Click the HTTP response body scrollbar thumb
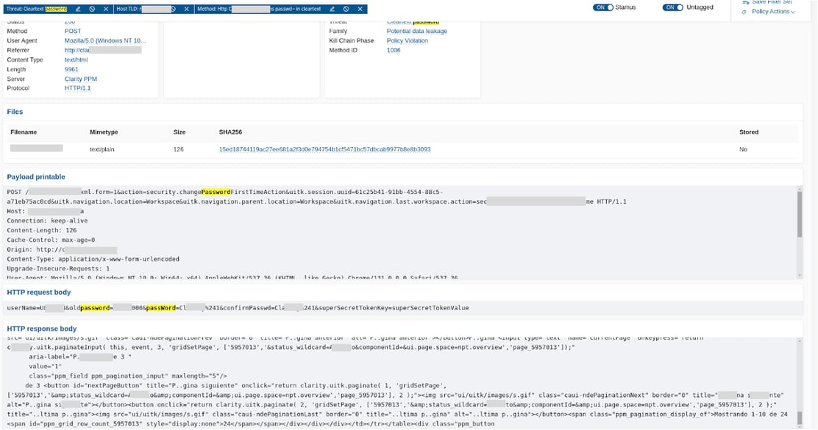 coord(799,418)
